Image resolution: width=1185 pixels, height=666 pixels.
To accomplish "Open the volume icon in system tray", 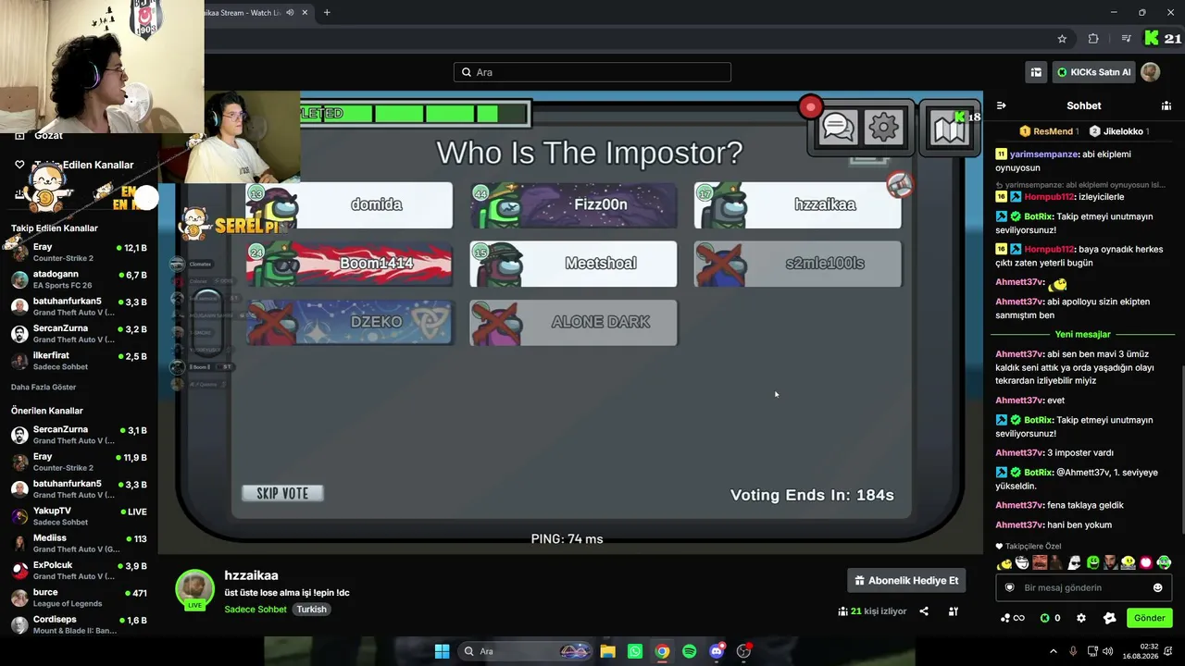I will pyautogui.click(x=1109, y=651).
